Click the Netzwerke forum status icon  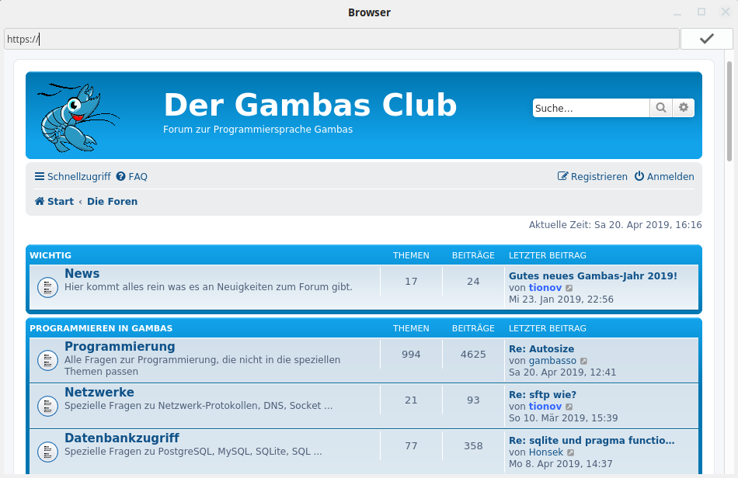47,406
